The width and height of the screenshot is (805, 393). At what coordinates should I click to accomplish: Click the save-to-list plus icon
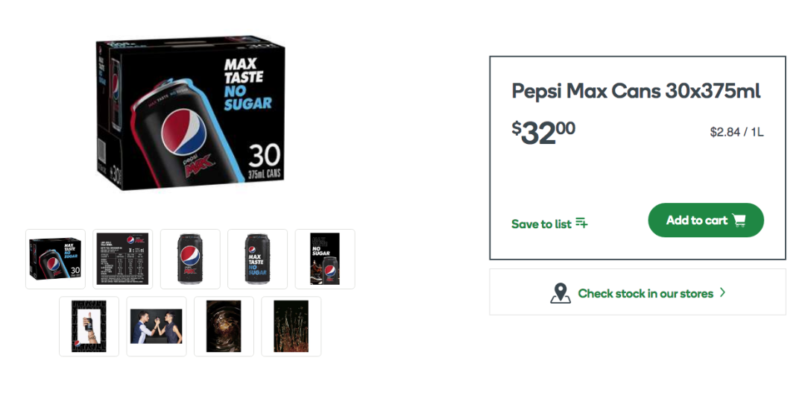(581, 224)
